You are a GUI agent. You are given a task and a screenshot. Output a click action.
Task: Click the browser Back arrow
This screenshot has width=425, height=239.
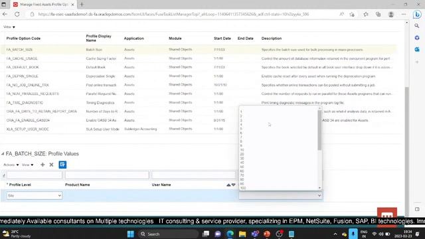5,14
